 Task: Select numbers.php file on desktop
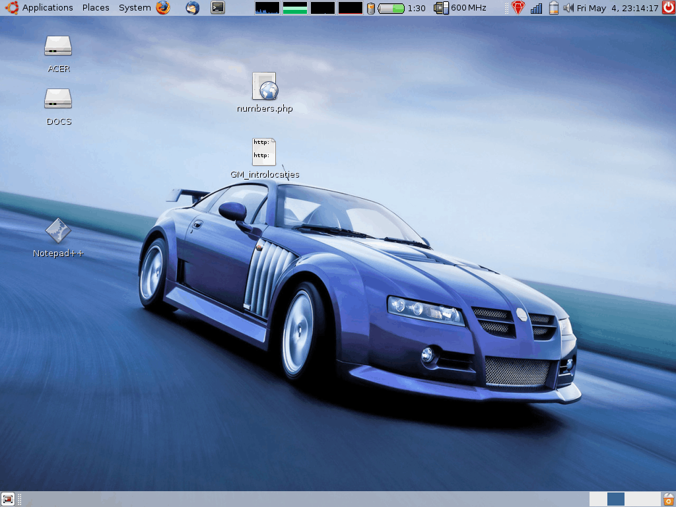(x=264, y=86)
